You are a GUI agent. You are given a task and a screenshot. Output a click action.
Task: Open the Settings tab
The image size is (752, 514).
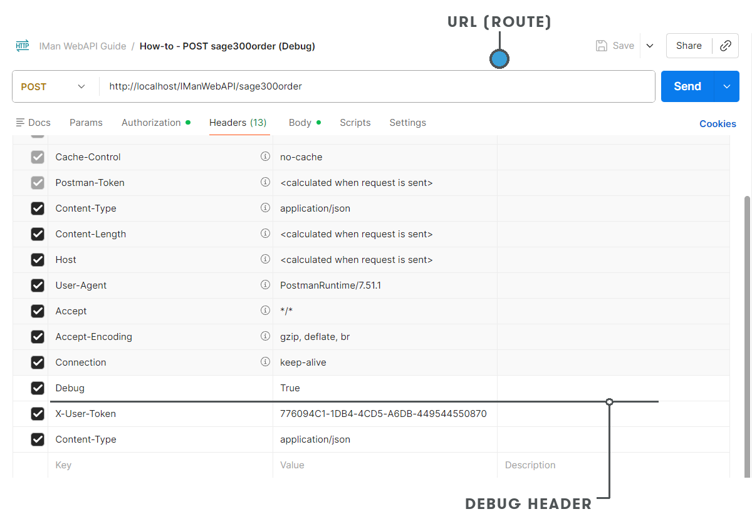tap(408, 123)
